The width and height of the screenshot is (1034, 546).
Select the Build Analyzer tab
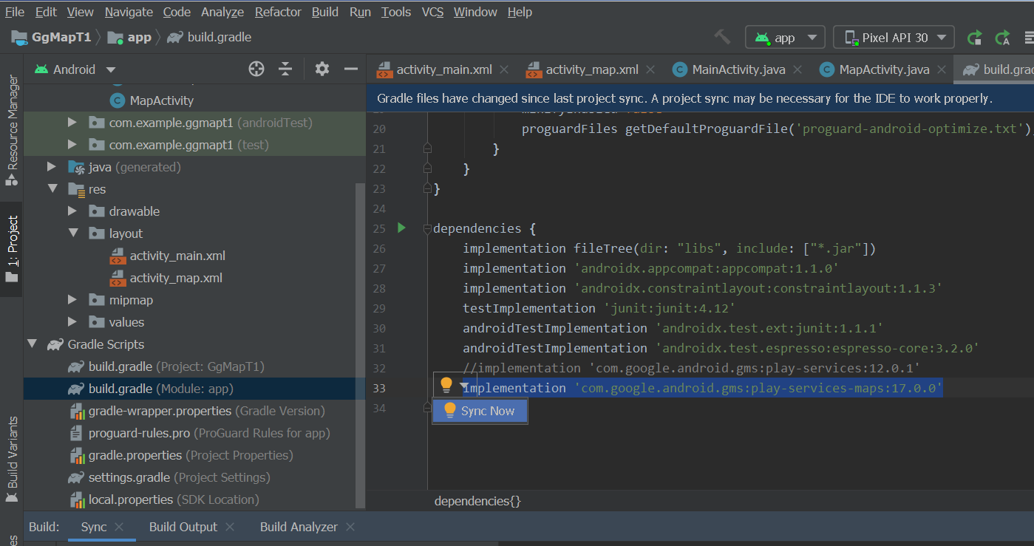(x=299, y=527)
